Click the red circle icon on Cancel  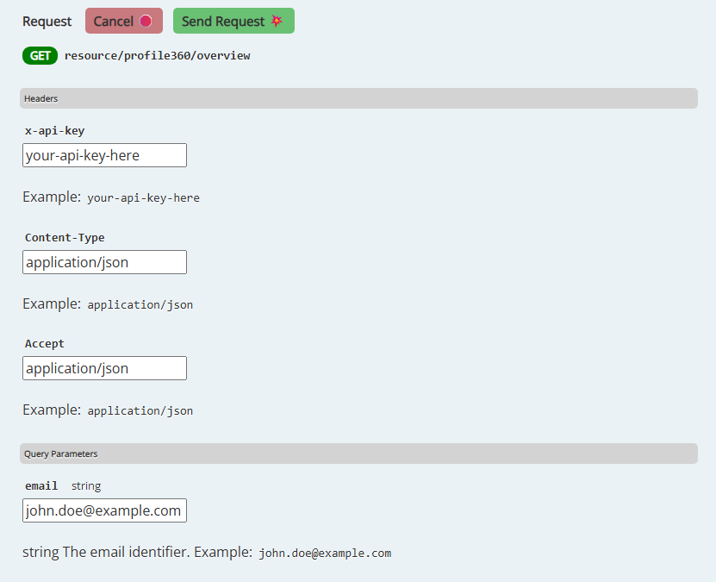[x=146, y=22]
